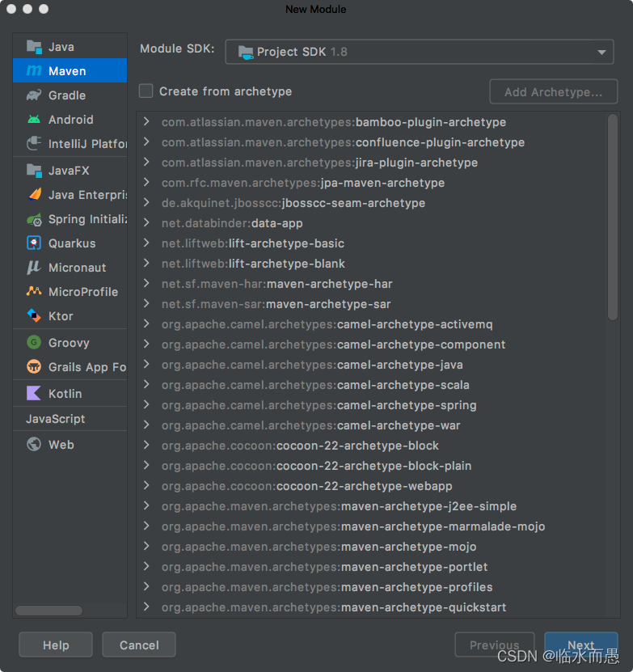Image resolution: width=633 pixels, height=672 pixels.
Task: Select Quarkus module type
Action: pyautogui.click(x=70, y=243)
